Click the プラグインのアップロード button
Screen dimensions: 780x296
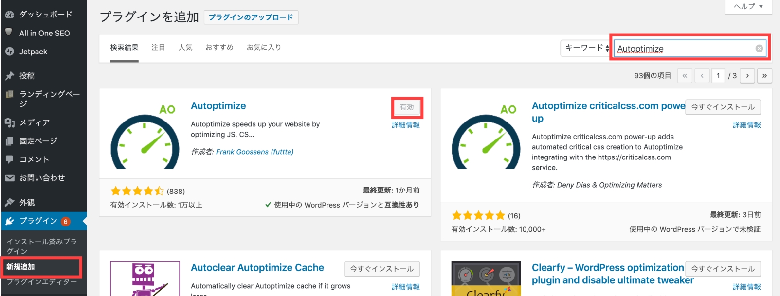251,17
